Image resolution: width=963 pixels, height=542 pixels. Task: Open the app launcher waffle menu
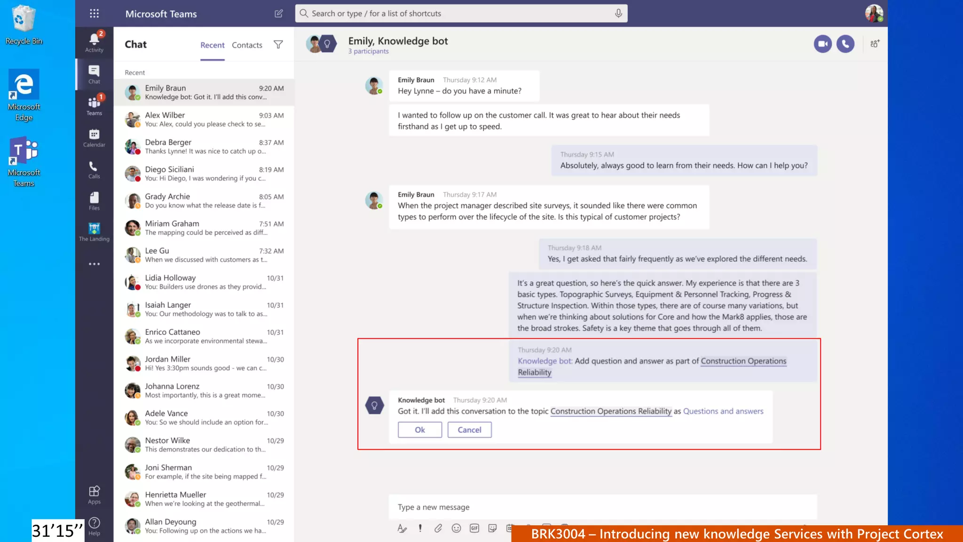(94, 14)
